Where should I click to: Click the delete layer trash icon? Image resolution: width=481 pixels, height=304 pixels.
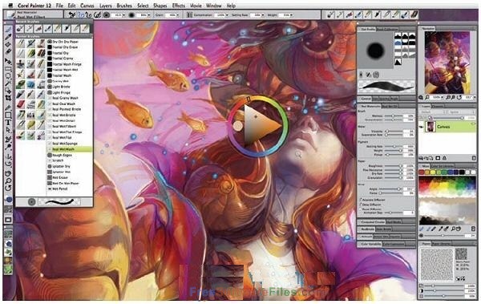[x=474, y=158]
